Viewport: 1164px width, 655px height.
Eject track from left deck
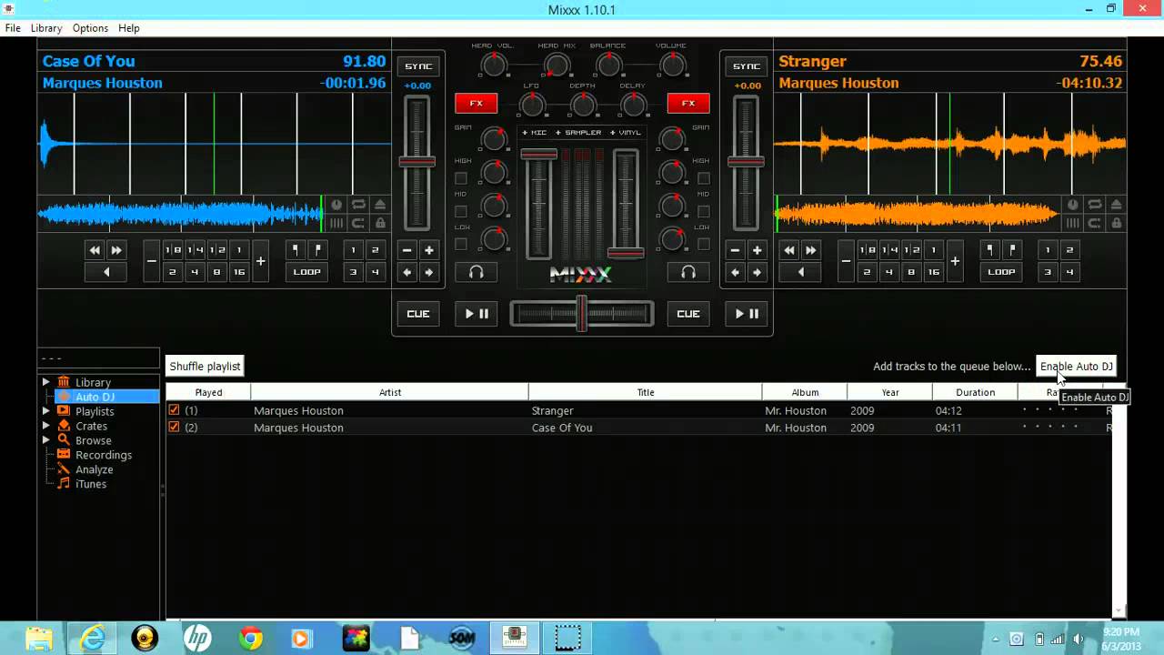(x=380, y=205)
